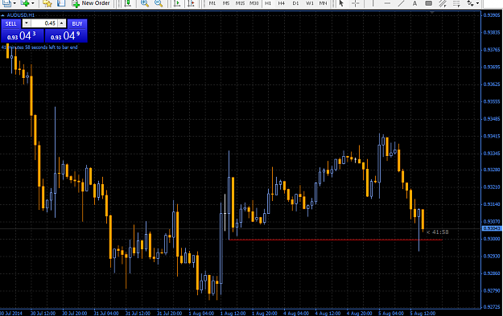The width and height of the screenshot is (503, 316).
Task: Pick the arrows drawing tool
Action: [470, 3]
